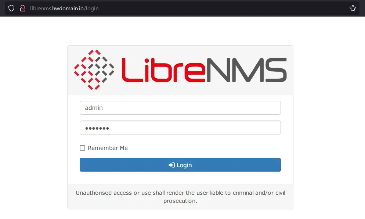Click the Unauthorised access warning notice
Screen dimensions: 365x219
coord(180,197)
